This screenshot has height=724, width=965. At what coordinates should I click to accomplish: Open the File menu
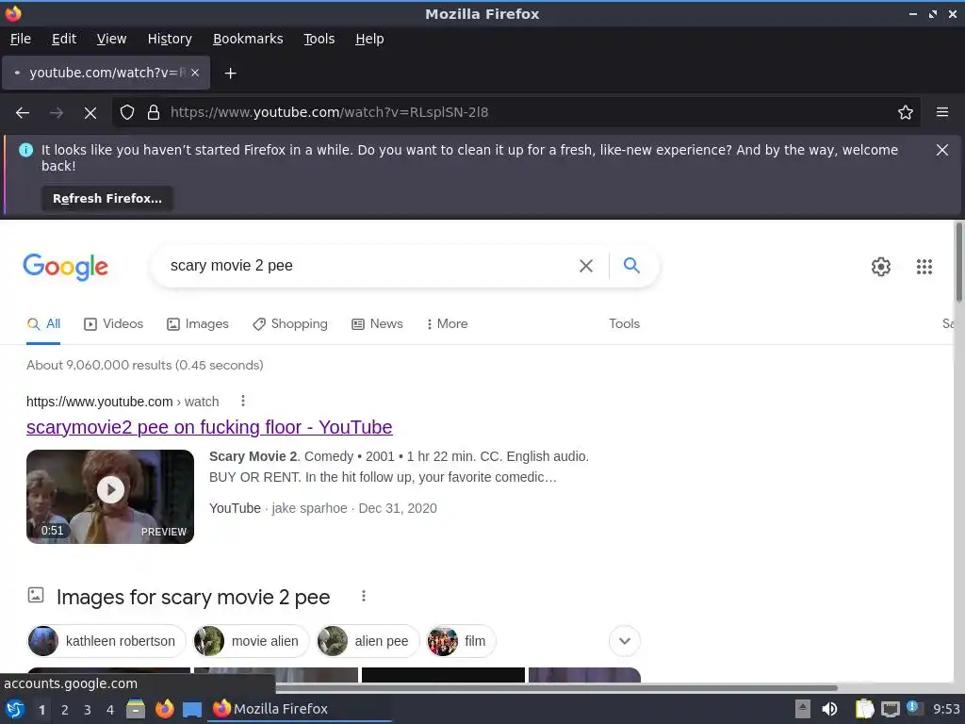pyautogui.click(x=21, y=39)
